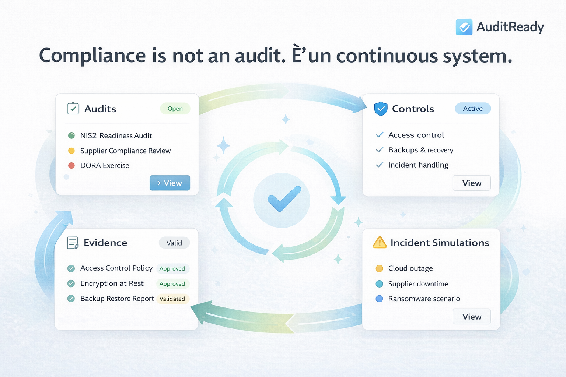Click the Active status badge on Controls
Viewport: 566px width, 377px height.
pyautogui.click(x=473, y=109)
